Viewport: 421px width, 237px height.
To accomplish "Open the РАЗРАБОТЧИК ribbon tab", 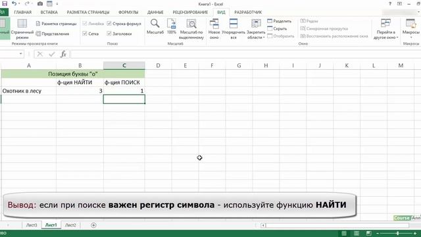I will (248, 12).
